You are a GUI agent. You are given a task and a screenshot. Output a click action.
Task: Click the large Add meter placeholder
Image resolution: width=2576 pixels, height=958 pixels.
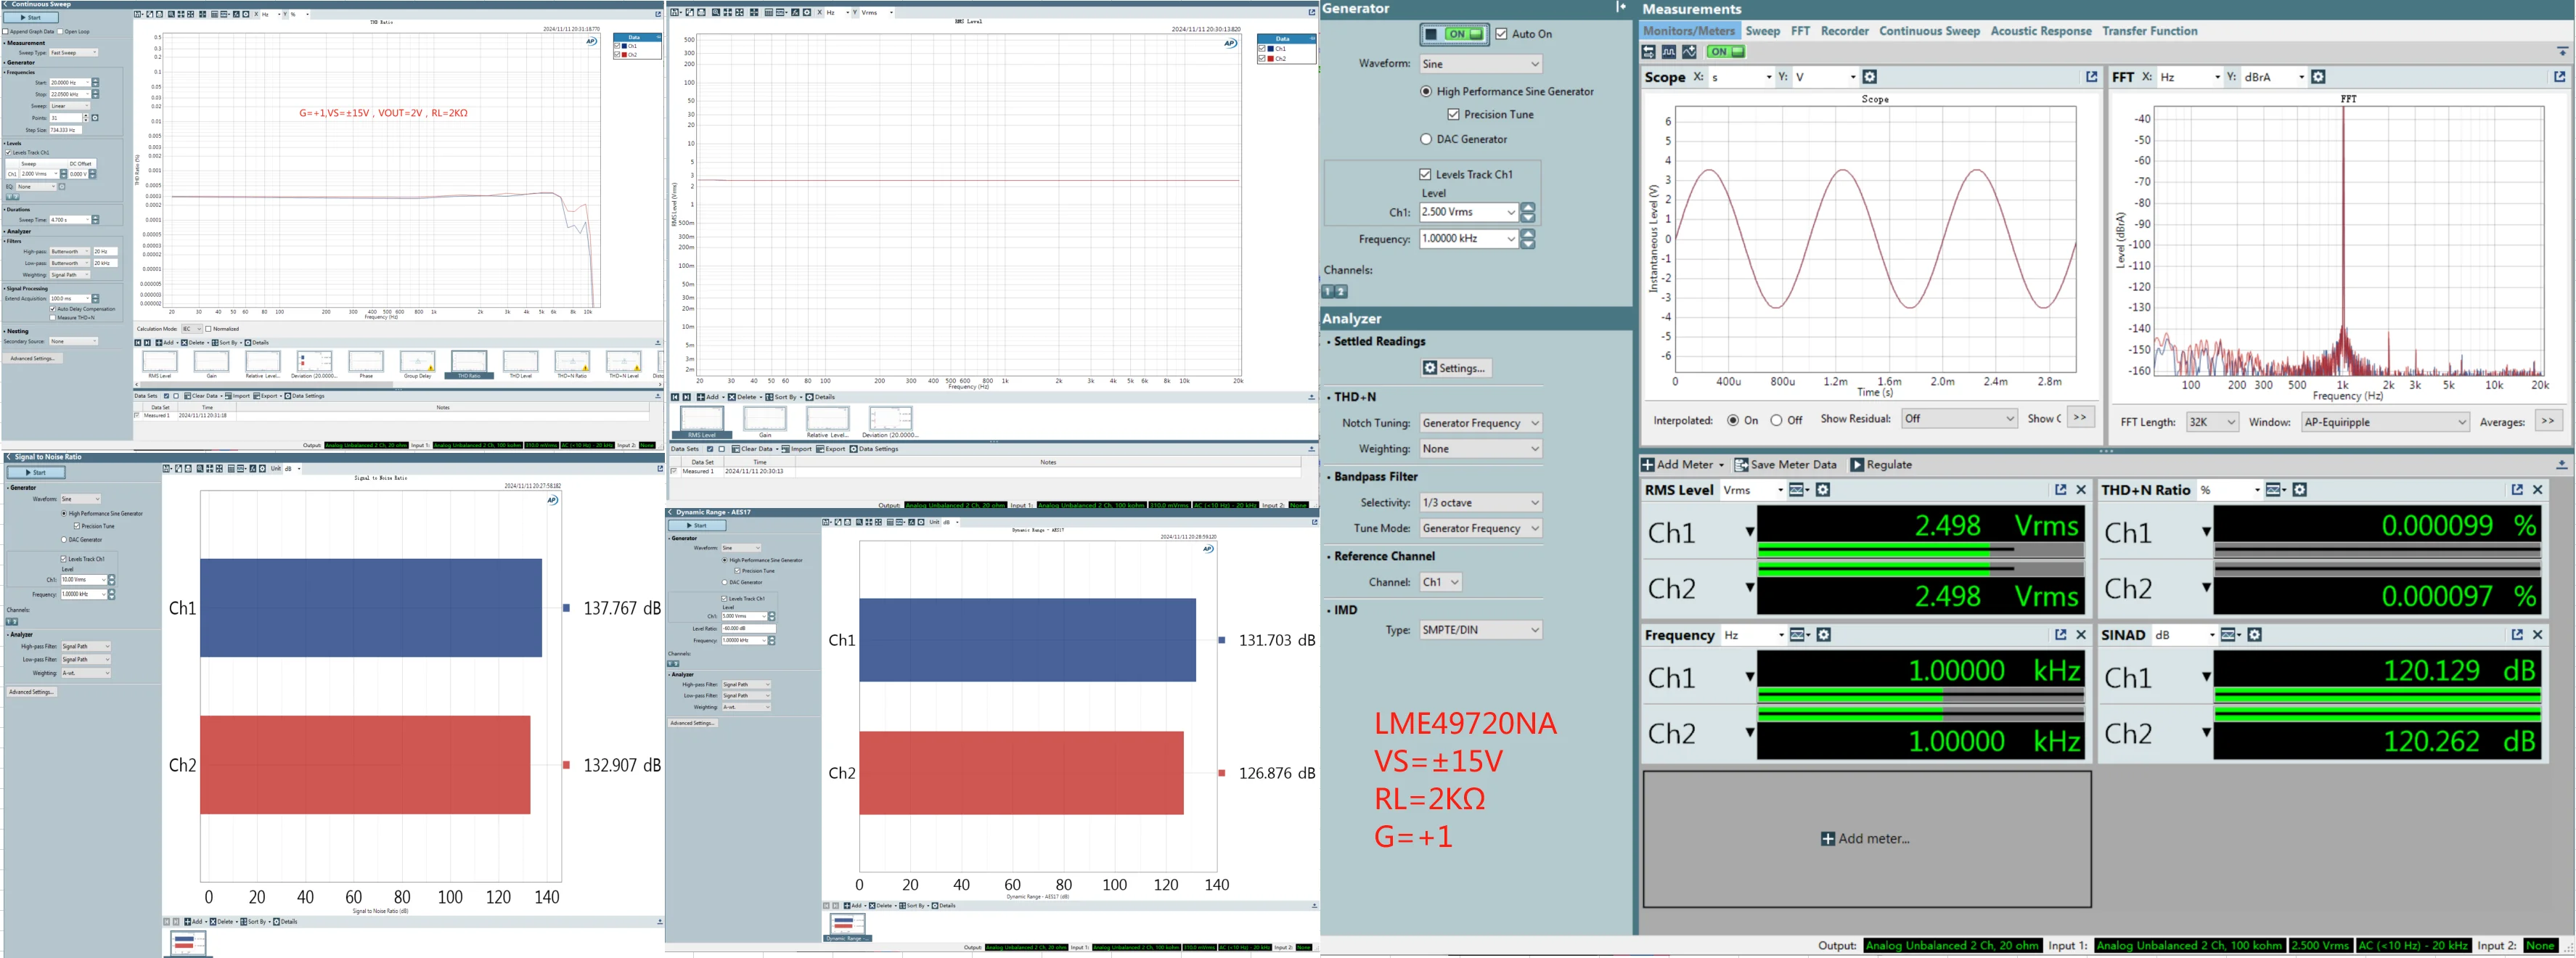tap(1866, 839)
